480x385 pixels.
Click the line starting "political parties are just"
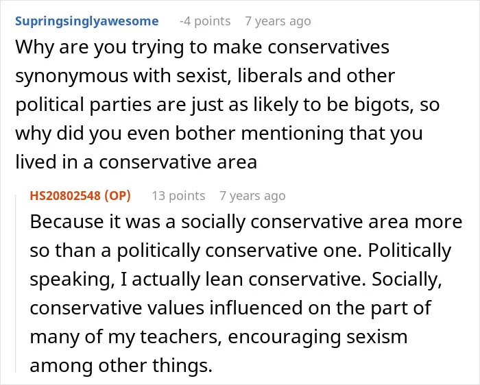[x=228, y=105]
